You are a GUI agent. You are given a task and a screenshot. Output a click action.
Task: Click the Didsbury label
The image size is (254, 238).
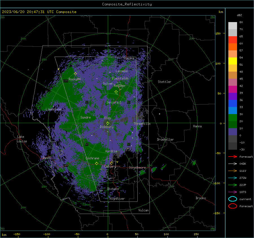[106, 127]
